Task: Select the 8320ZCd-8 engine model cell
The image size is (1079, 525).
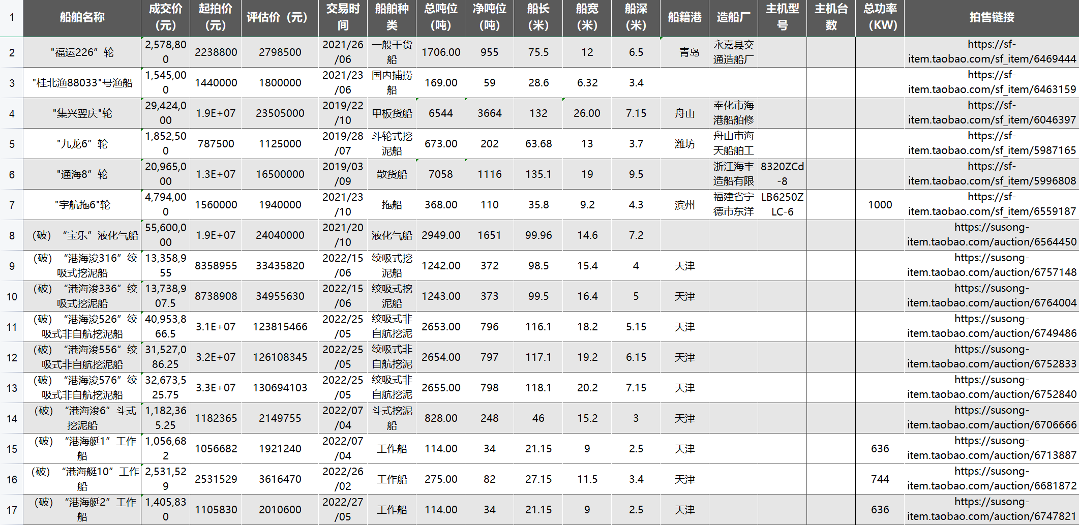Action: pyautogui.click(x=782, y=174)
